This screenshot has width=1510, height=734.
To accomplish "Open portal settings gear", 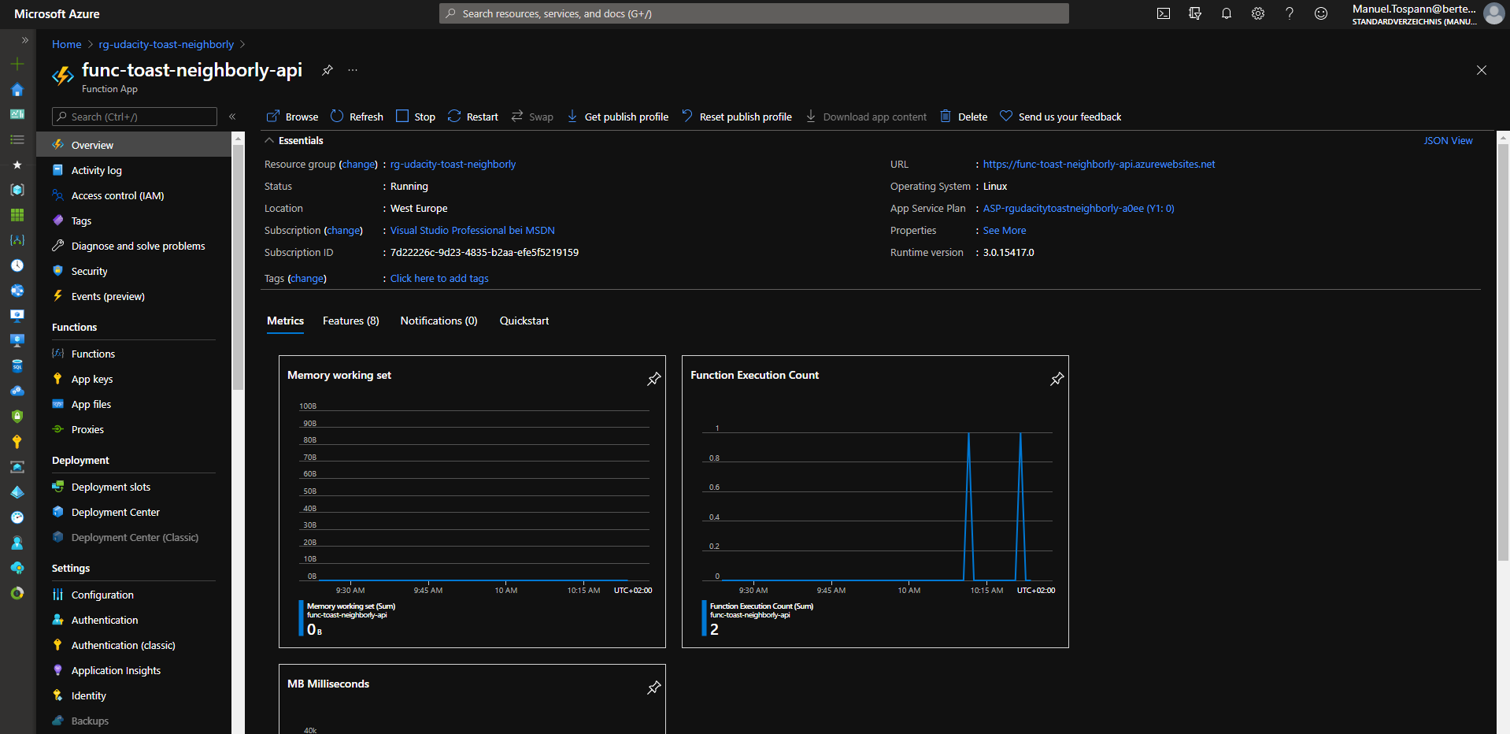I will (x=1258, y=13).
